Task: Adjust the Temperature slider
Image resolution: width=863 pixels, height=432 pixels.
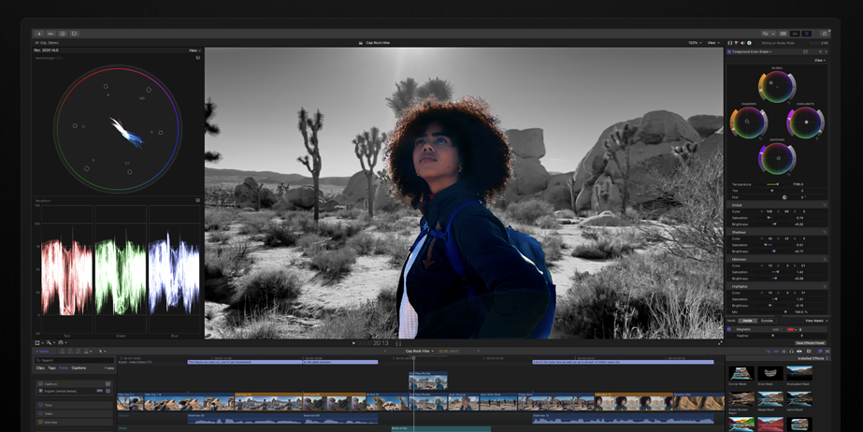Action: [x=774, y=184]
